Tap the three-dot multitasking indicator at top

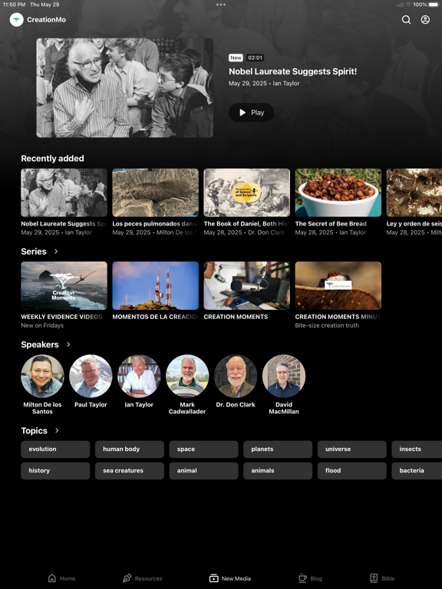pos(221,5)
